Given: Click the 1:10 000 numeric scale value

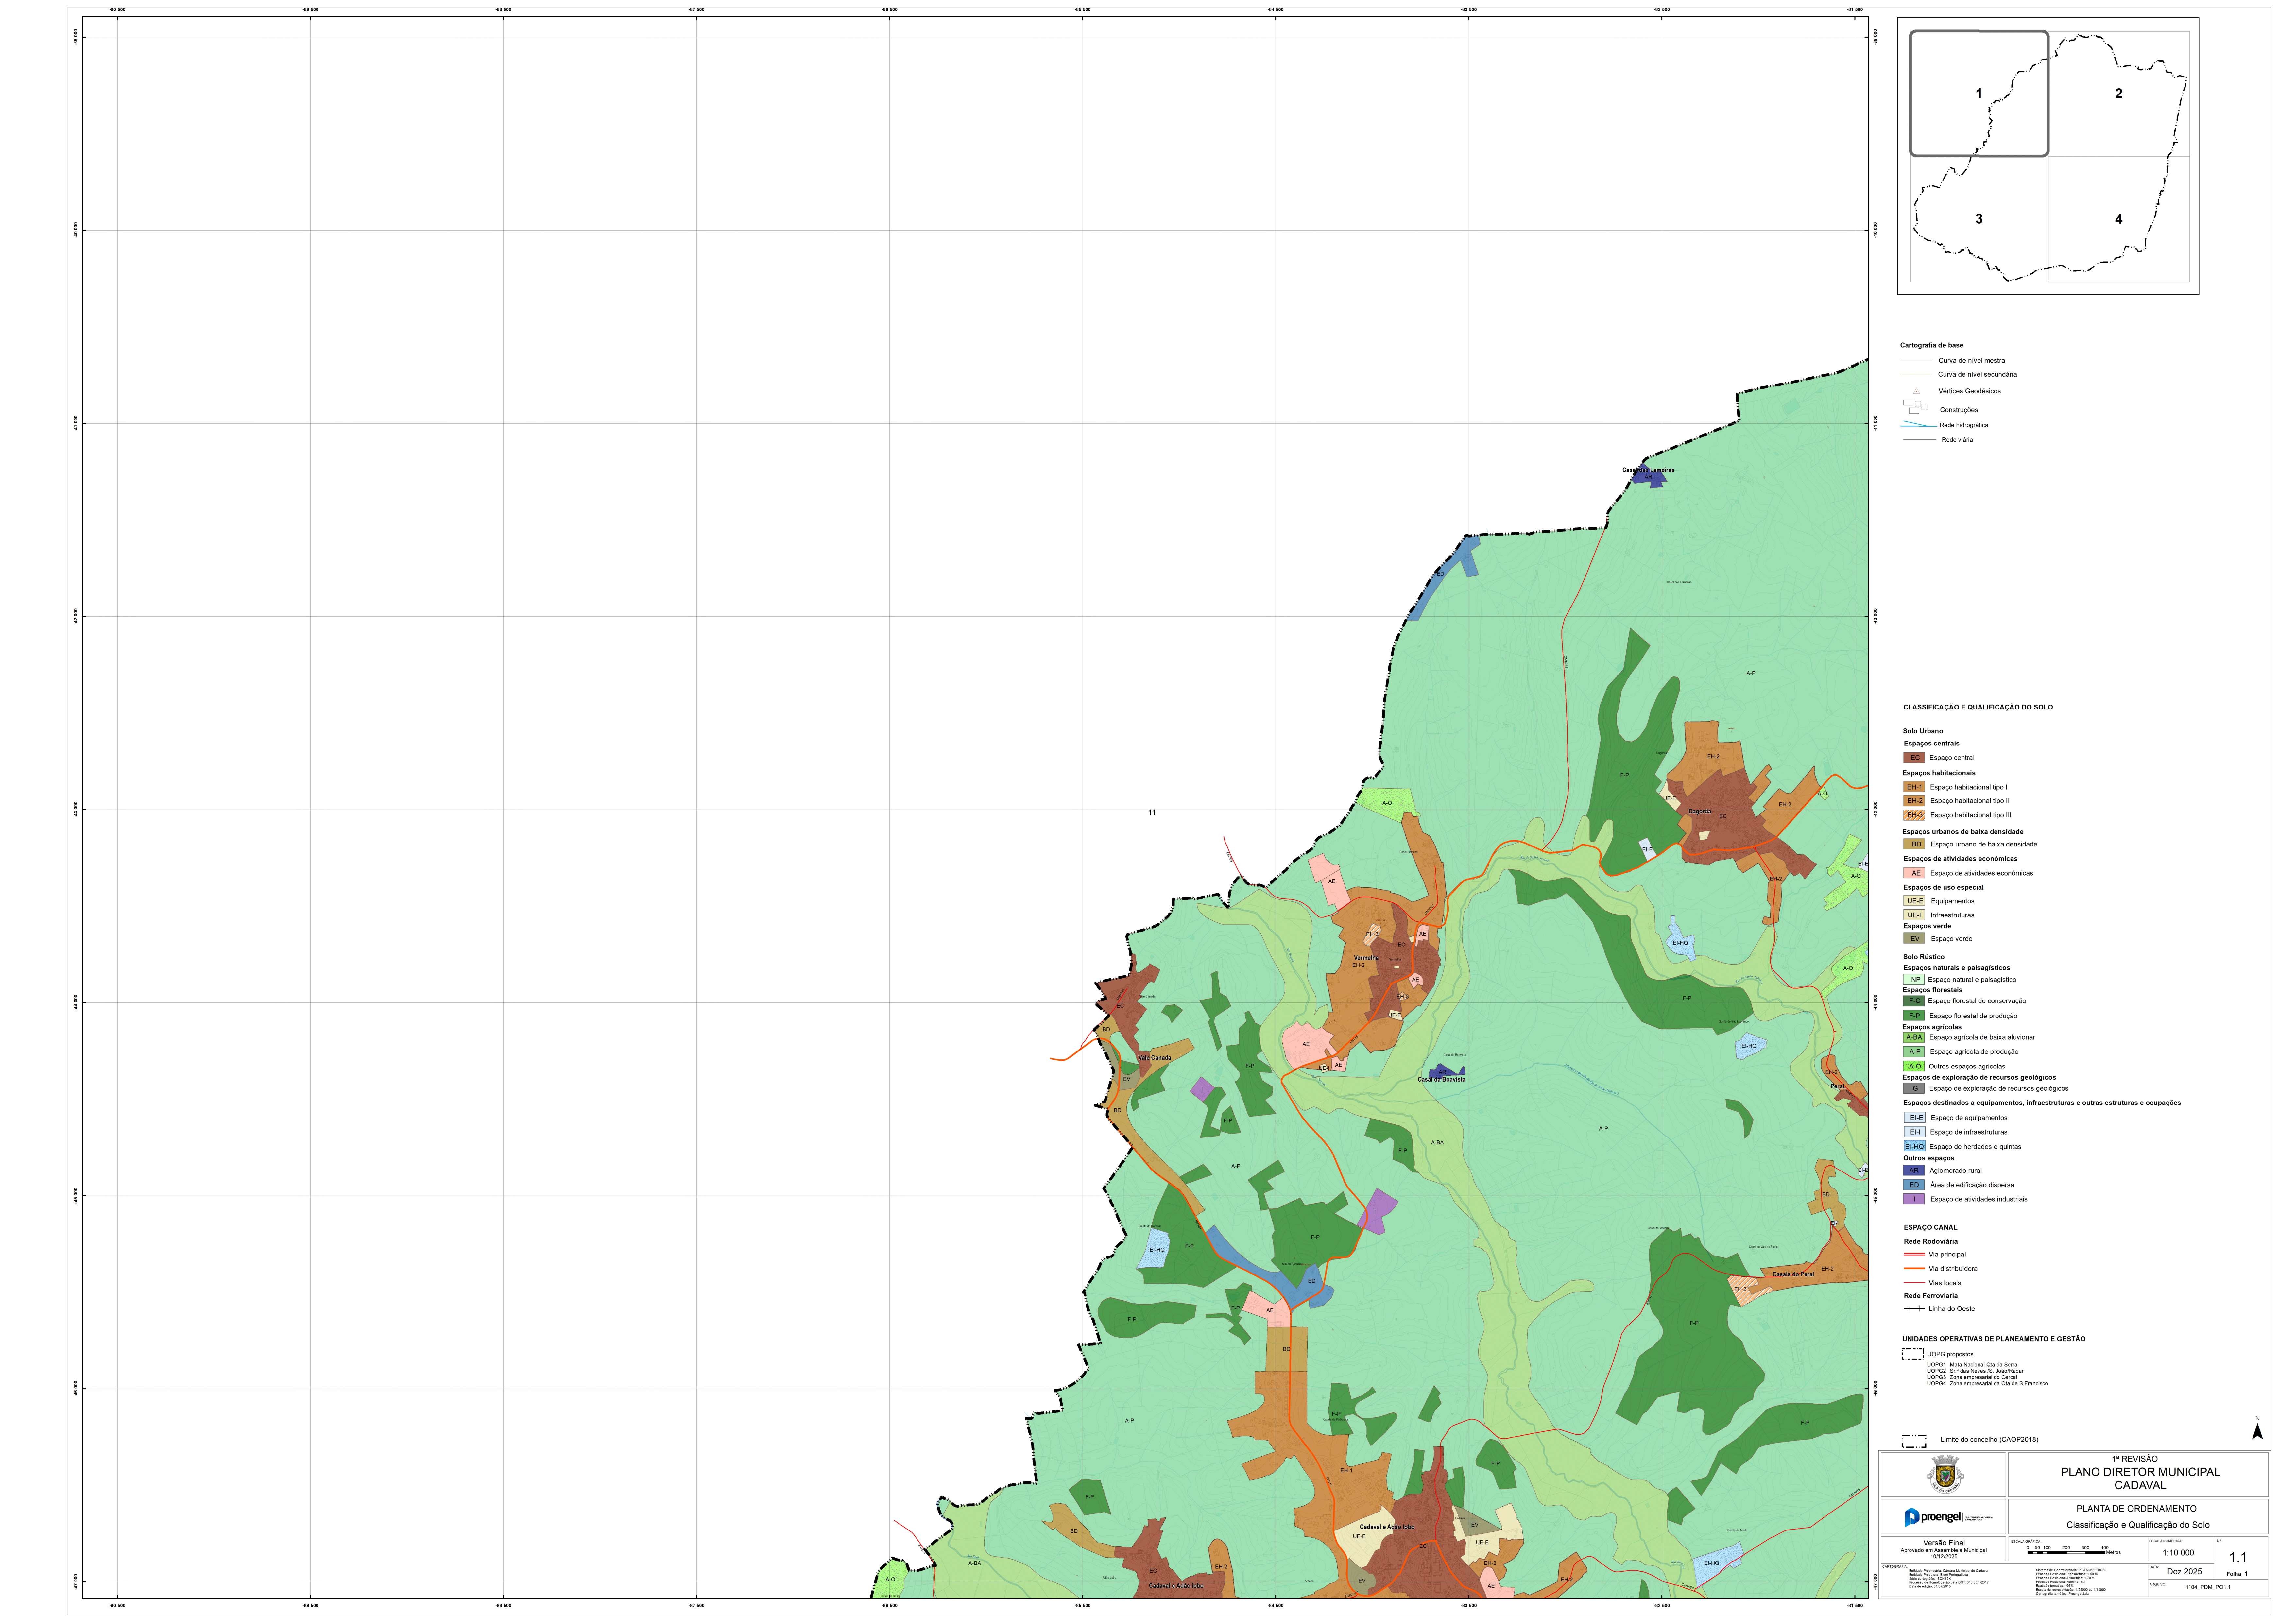Looking at the screenshot, I should [2178, 1553].
